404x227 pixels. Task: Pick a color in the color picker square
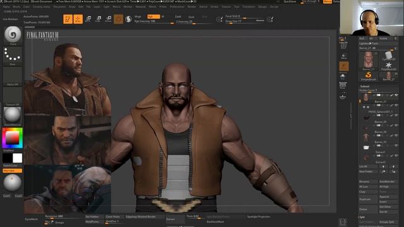(12, 138)
